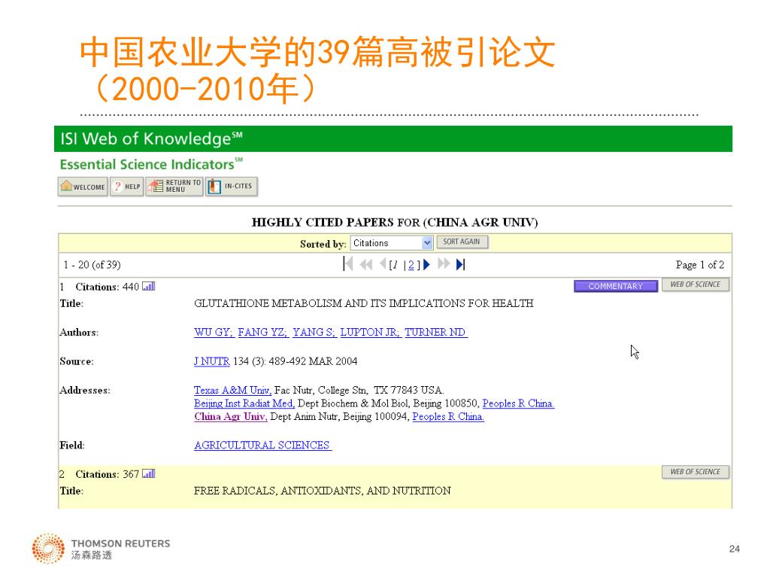
Task: Go to previous page arrow
Action: (383, 264)
